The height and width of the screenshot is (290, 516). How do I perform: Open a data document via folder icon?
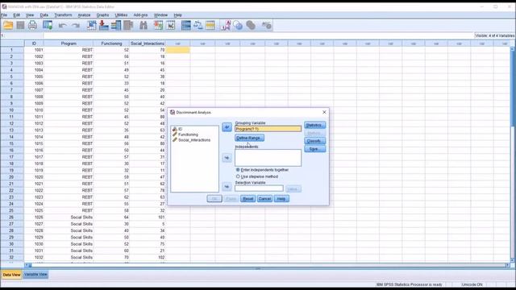click(8, 25)
